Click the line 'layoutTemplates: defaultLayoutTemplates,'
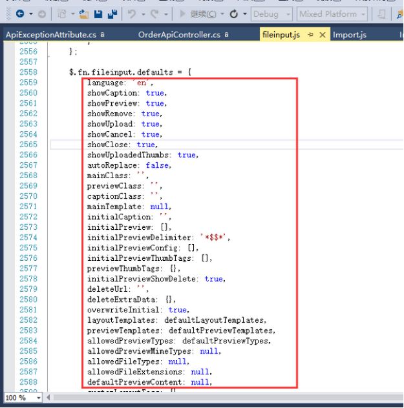The image size is (404, 408). pos(177,320)
